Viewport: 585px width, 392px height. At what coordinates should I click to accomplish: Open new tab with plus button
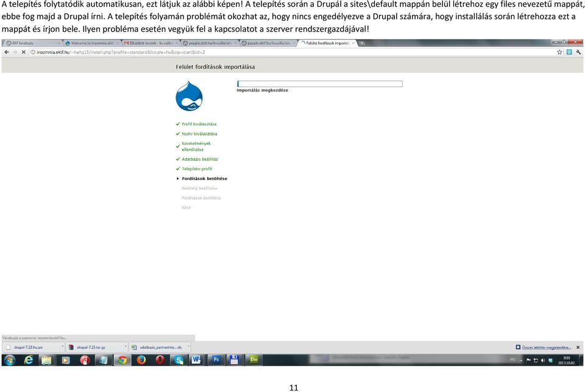362,43
